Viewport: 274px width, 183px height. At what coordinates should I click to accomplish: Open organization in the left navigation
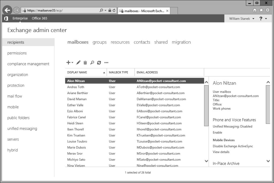(x=18, y=75)
